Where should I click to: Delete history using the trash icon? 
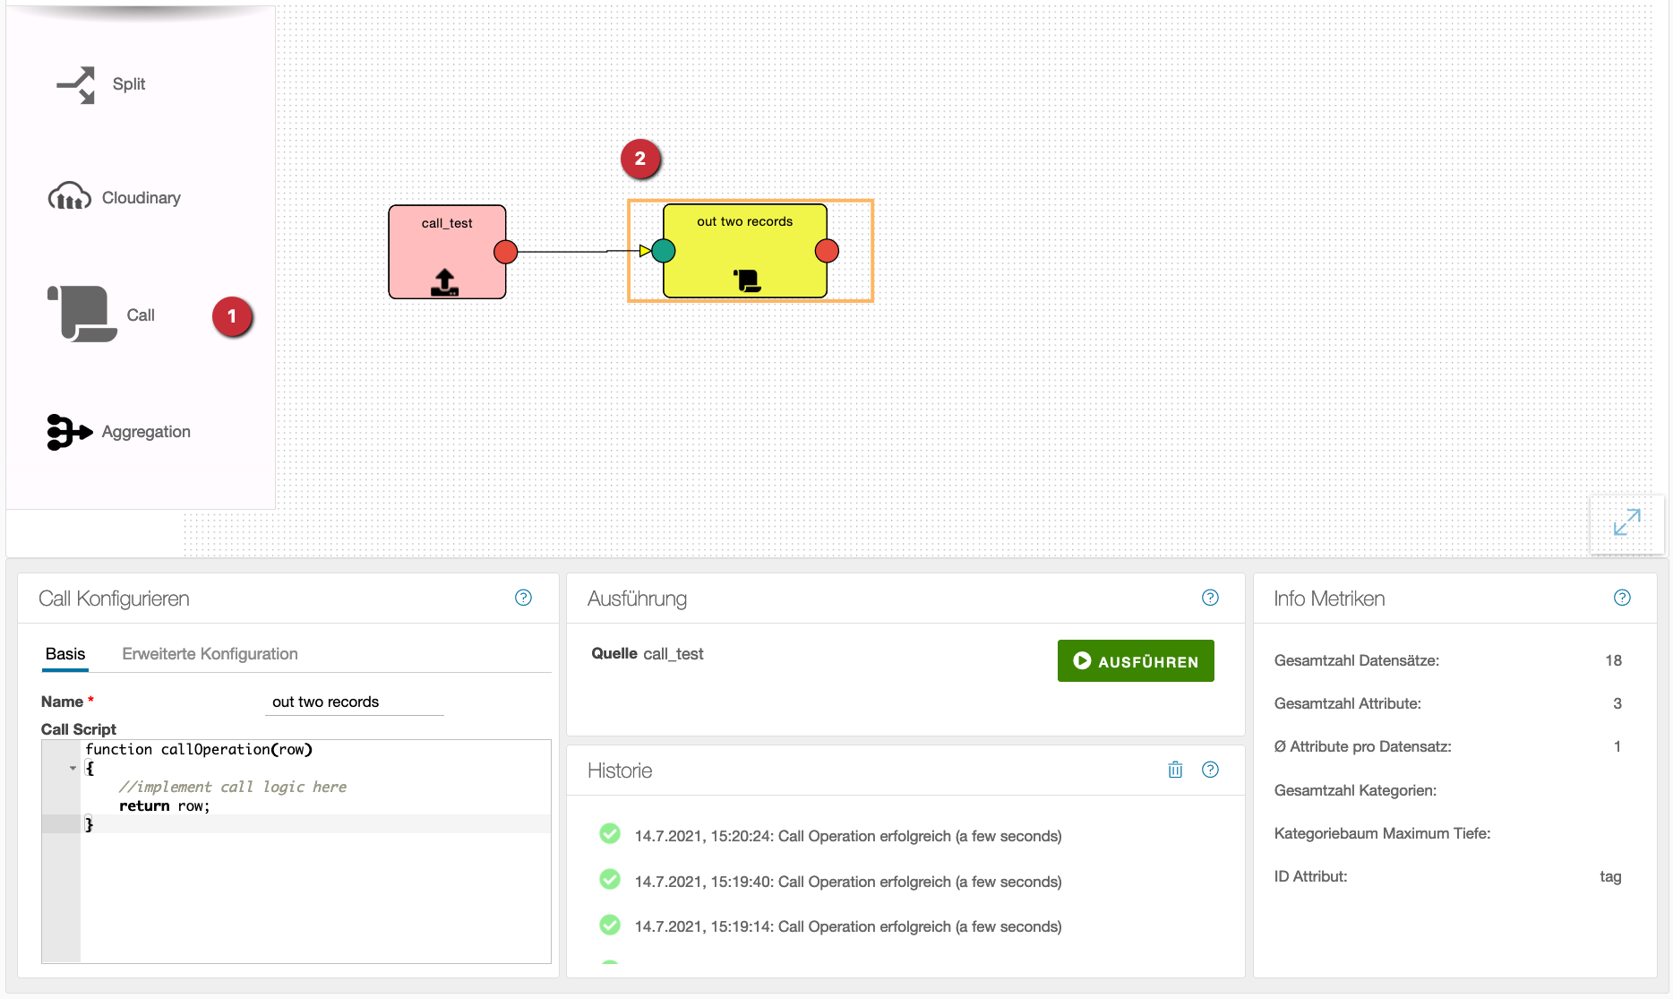pos(1175,770)
